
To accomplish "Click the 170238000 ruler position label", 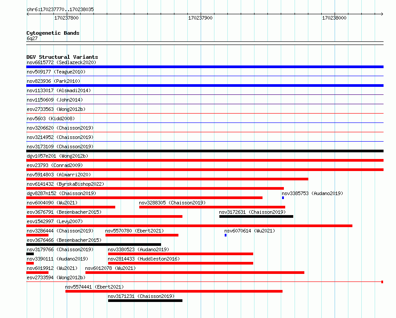I will [334, 18].
